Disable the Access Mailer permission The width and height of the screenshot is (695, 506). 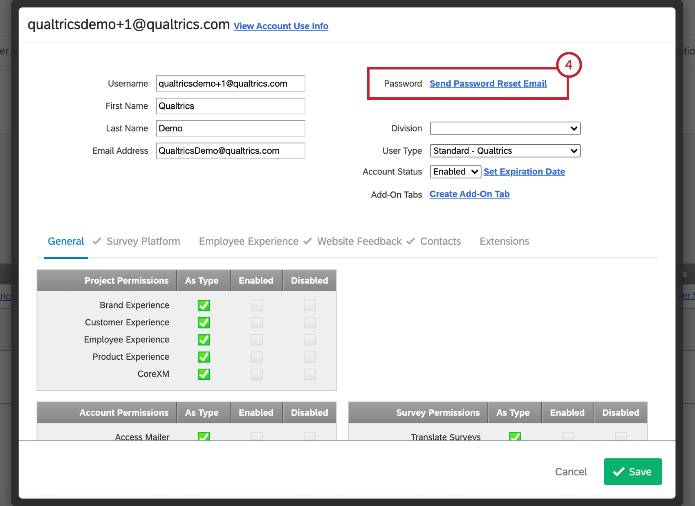[x=309, y=437]
